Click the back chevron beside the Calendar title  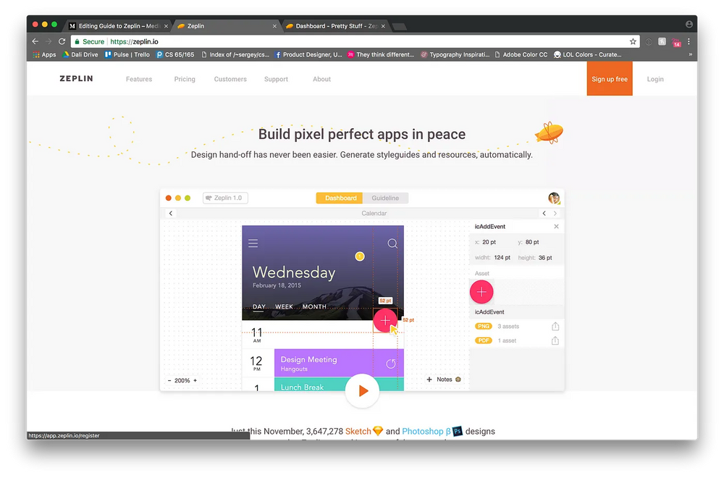[171, 213]
